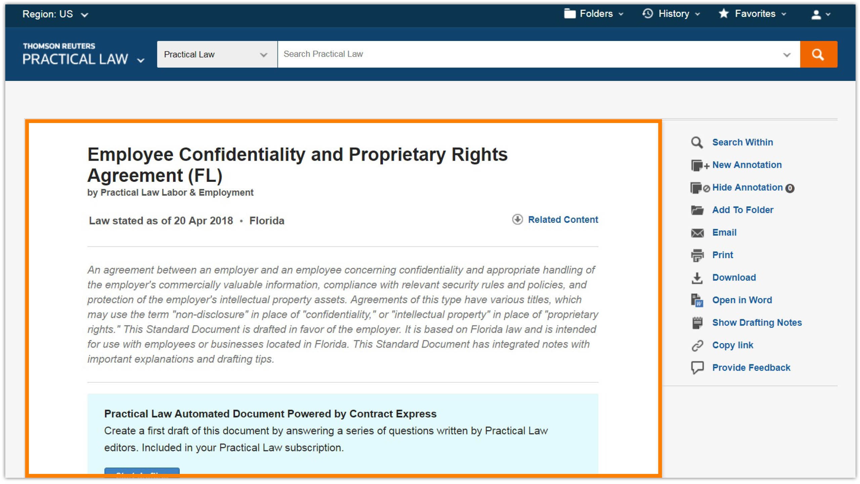
Task: Open the Folders menu
Action: pos(594,14)
